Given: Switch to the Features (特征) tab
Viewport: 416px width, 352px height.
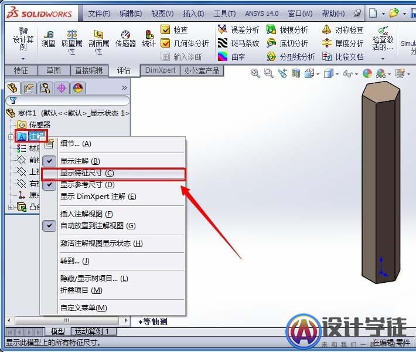Looking at the screenshot, I should (21, 70).
